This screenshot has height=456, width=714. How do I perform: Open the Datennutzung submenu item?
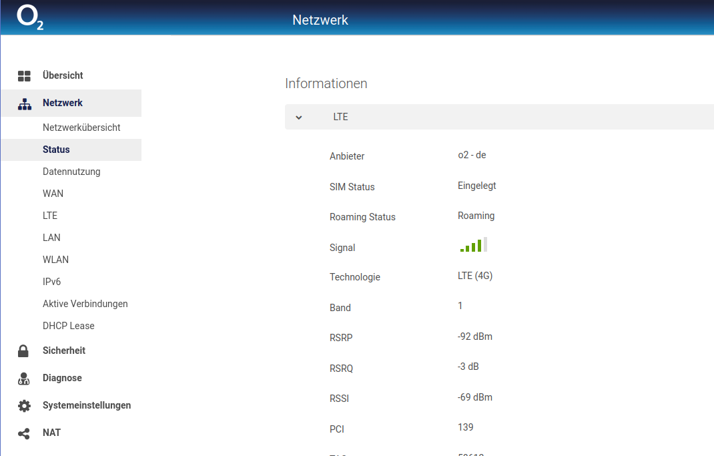[71, 172]
